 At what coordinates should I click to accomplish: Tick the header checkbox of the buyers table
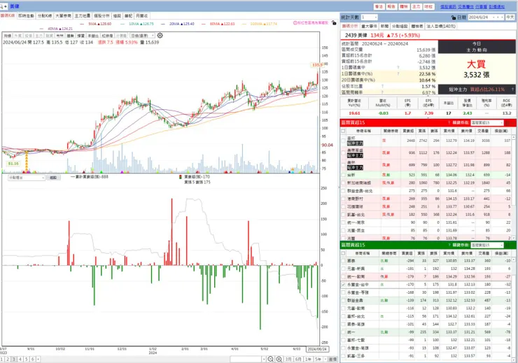[343, 131]
